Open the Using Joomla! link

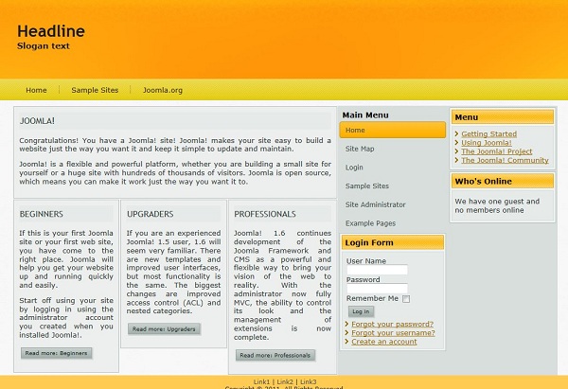[x=487, y=143]
